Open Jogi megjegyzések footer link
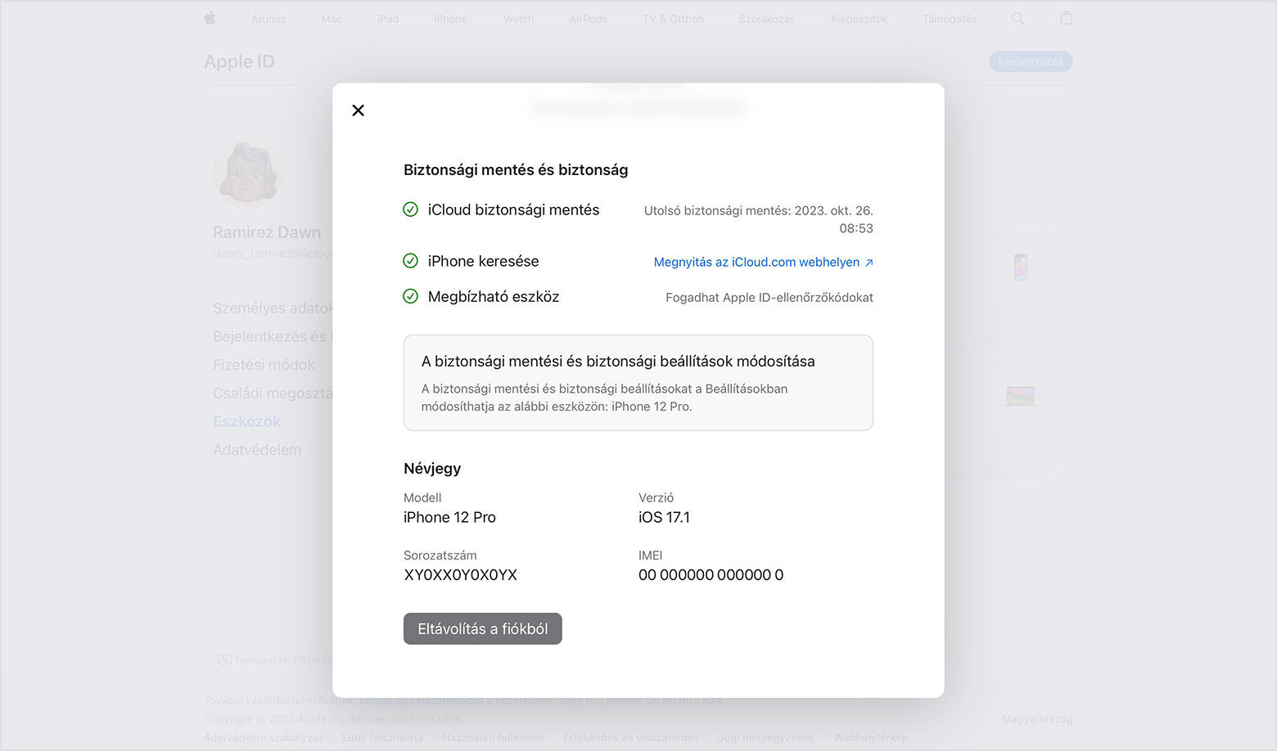This screenshot has width=1277, height=751. [x=766, y=737]
